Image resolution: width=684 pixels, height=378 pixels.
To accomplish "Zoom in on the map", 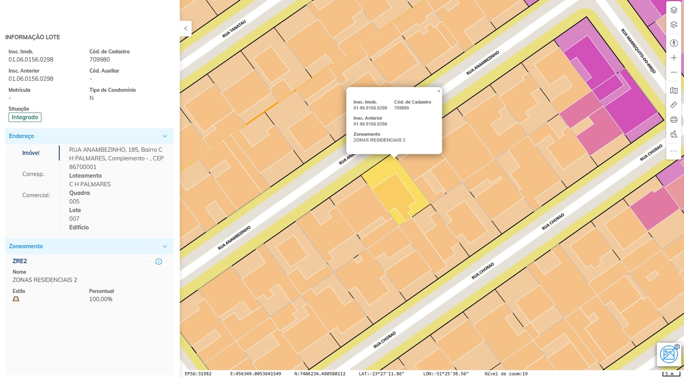I will coord(673,58).
